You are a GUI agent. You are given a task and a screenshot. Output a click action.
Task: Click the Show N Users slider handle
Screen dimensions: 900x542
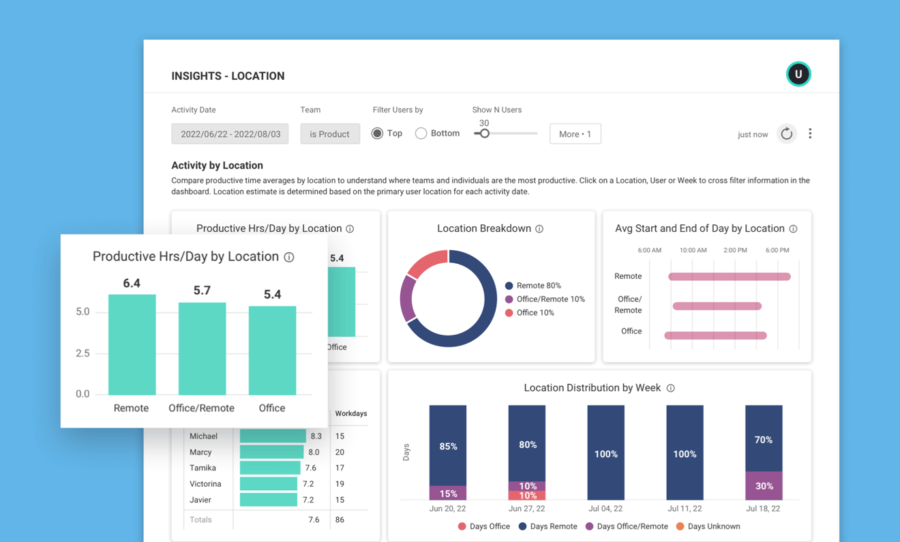coord(484,134)
